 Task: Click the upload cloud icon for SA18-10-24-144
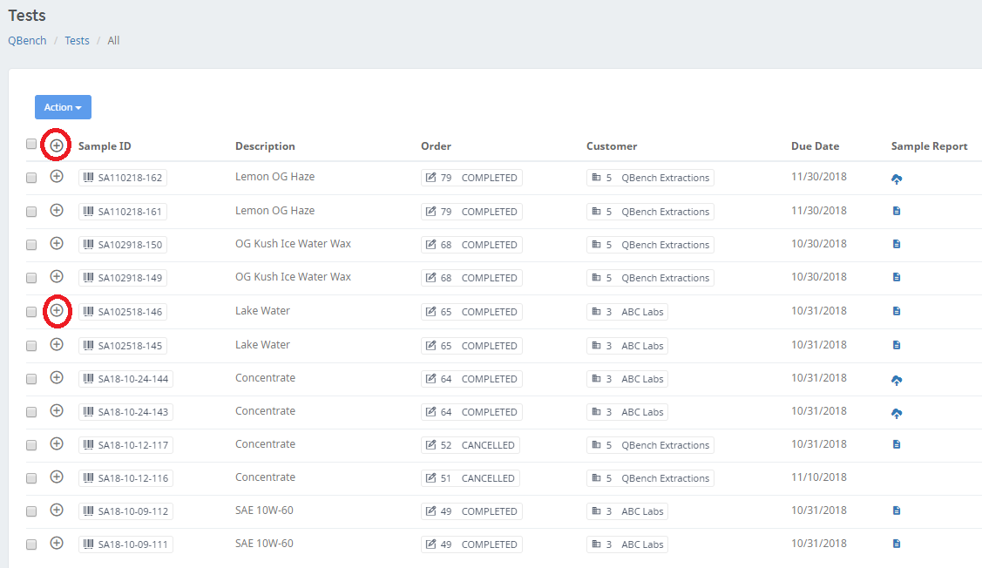coord(897,380)
